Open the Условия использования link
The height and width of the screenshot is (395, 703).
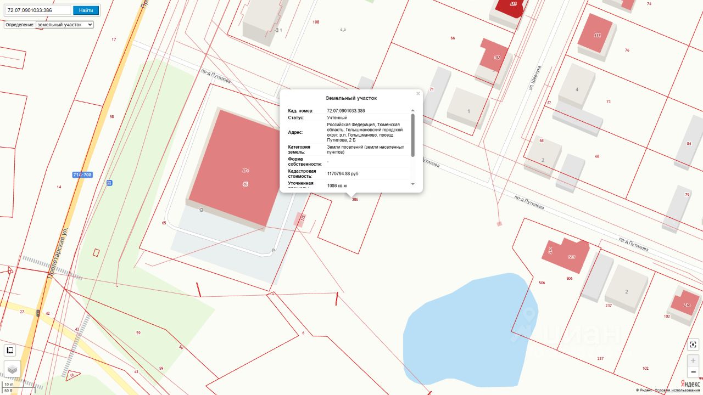point(678,390)
